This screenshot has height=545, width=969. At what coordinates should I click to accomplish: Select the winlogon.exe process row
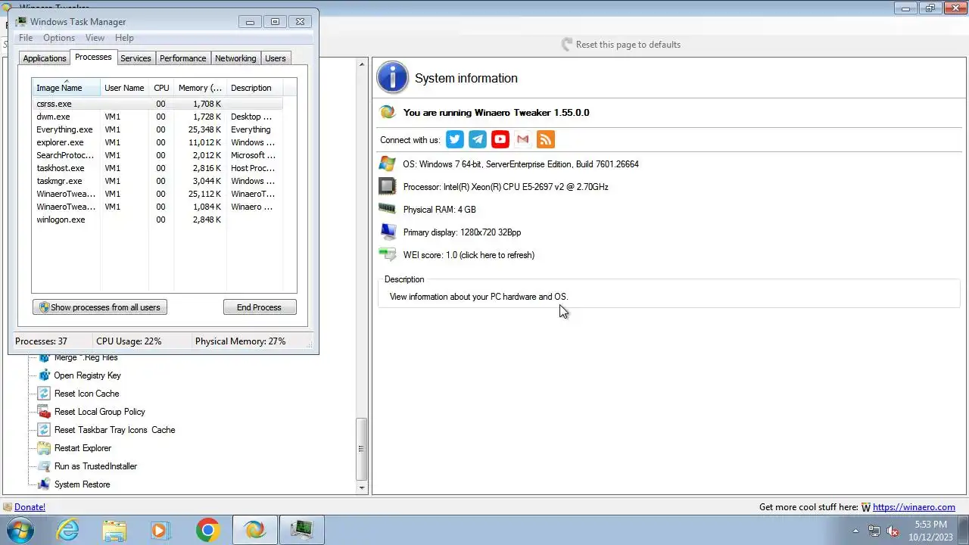point(157,220)
